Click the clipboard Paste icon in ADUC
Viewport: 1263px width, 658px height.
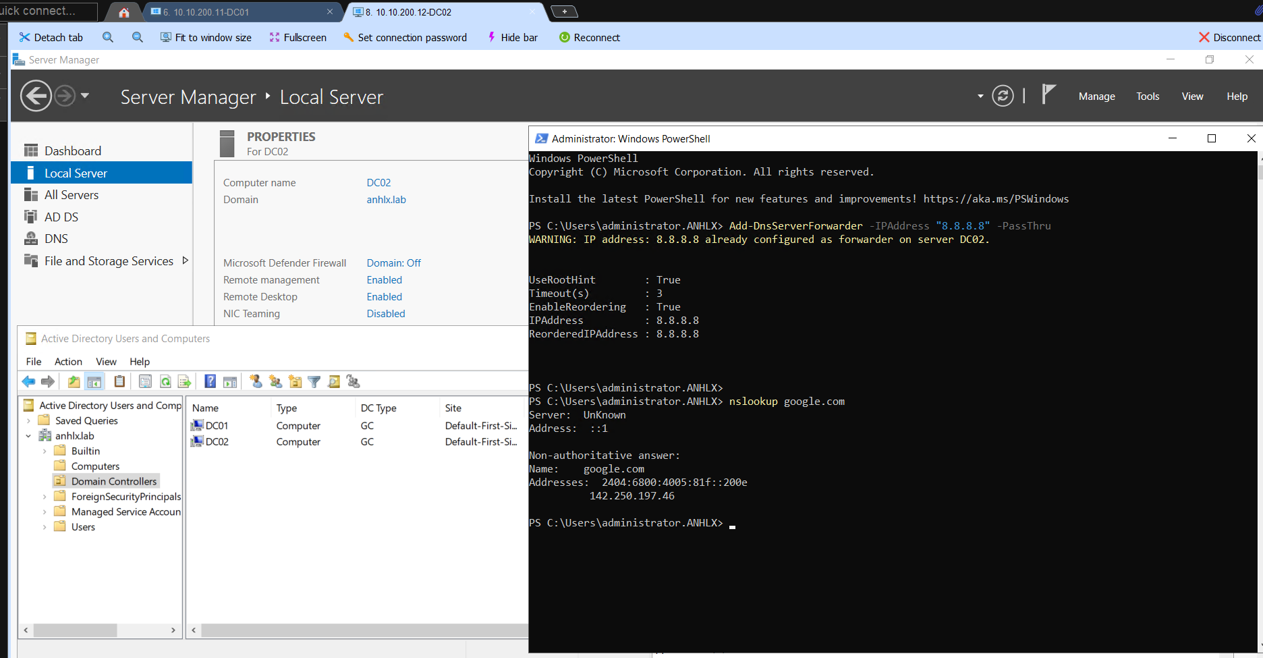click(119, 381)
